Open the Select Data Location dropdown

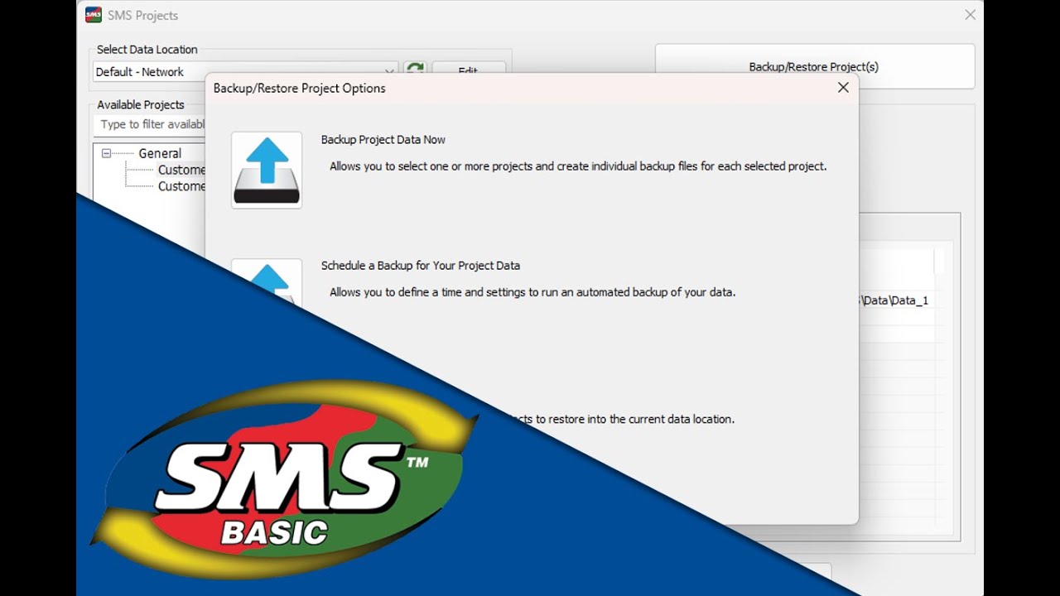pos(245,71)
